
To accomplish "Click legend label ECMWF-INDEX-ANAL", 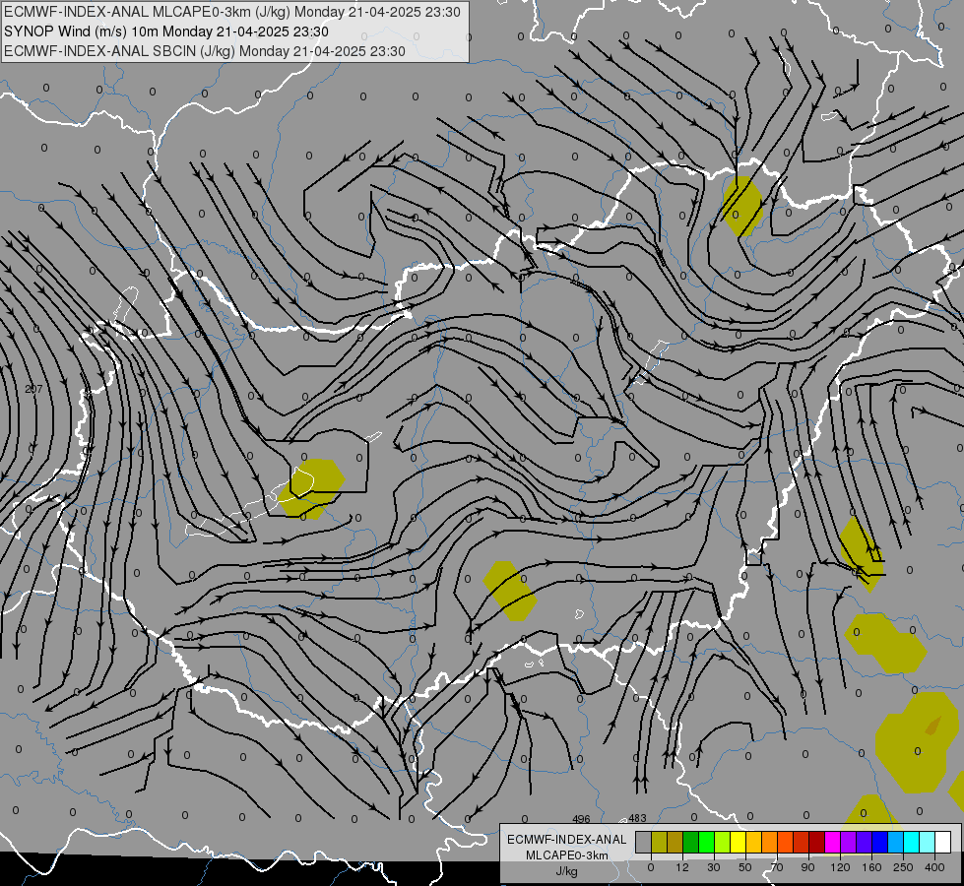I will click(567, 840).
